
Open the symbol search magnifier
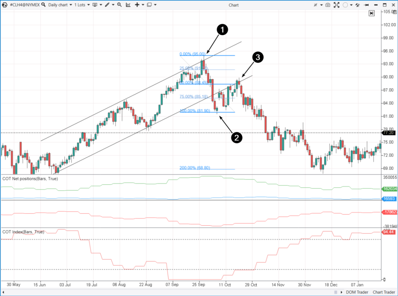43,5
